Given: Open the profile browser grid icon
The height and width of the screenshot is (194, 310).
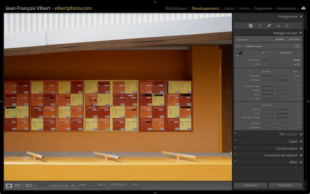Looking at the screenshot, I should click(297, 46).
